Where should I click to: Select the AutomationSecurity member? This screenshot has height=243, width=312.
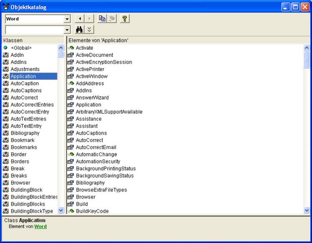98,162
